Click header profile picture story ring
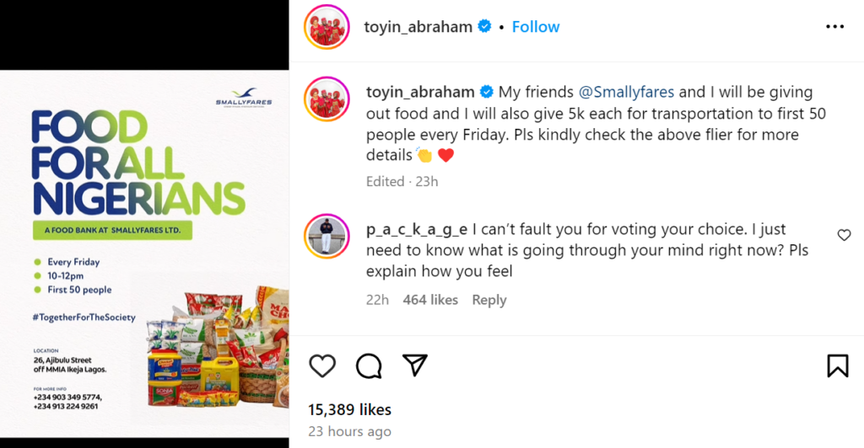Viewport: 864px width, 448px height. [326, 27]
